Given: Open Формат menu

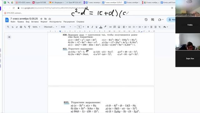Looking at the screenshot, I should click(44, 22).
